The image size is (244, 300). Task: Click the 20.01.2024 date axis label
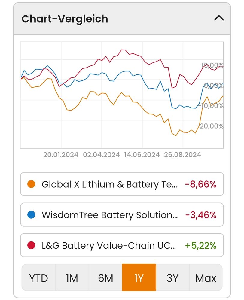click(x=61, y=155)
